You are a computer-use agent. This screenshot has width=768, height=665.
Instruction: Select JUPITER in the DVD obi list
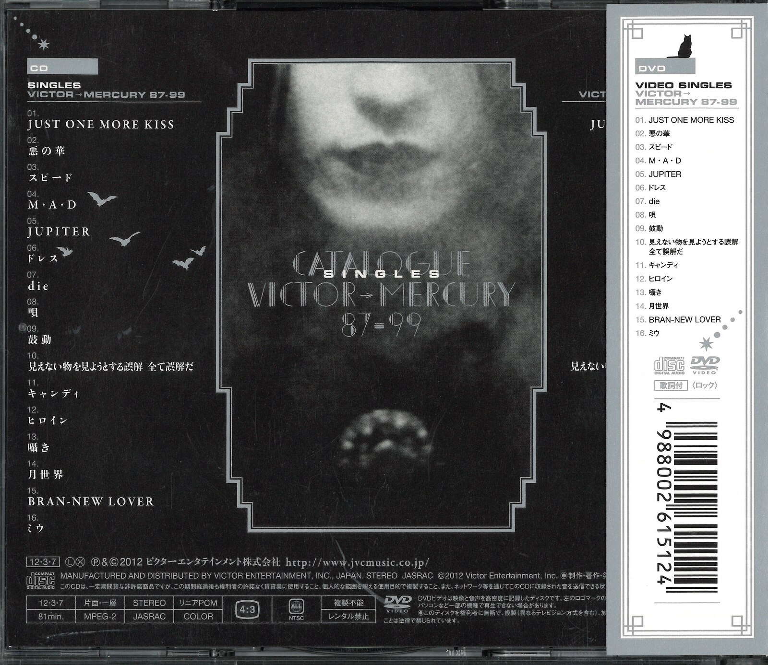click(665, 174)
